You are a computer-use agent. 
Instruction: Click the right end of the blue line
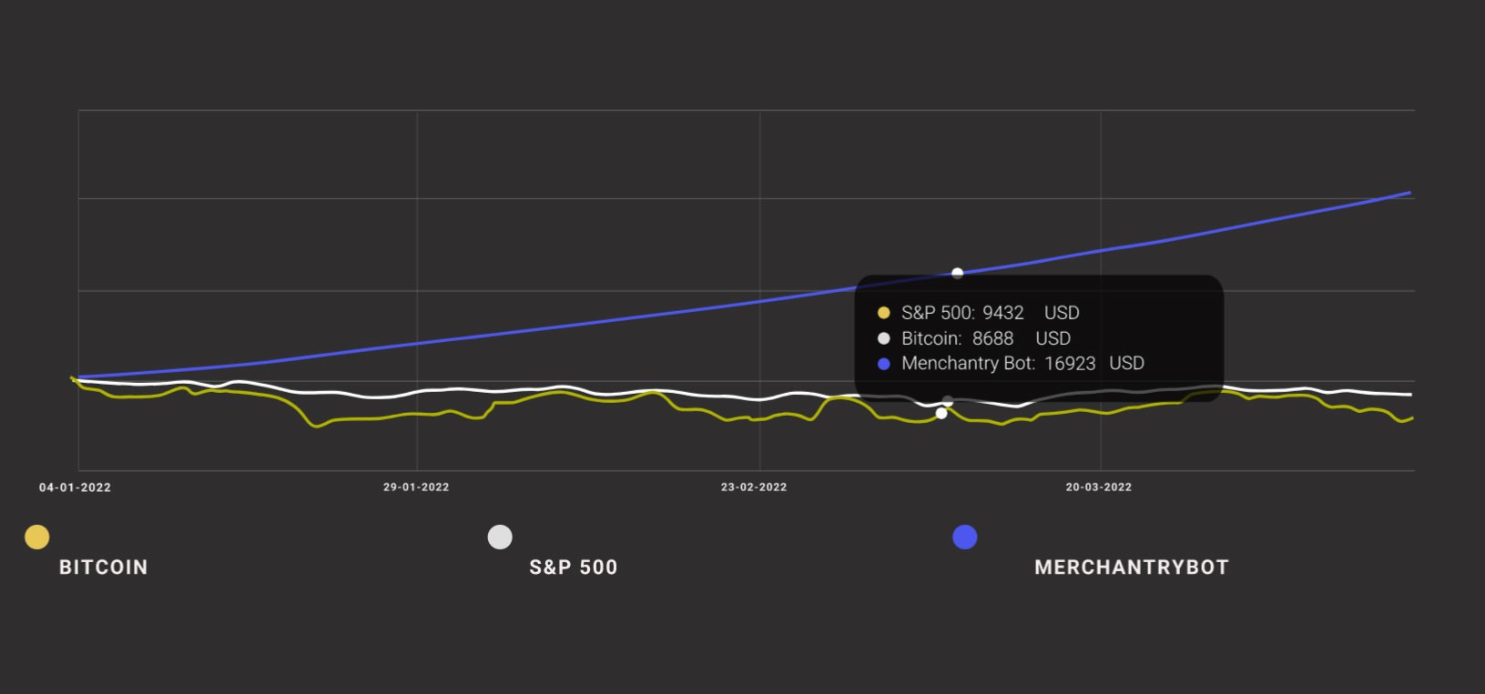point(1409,193)
